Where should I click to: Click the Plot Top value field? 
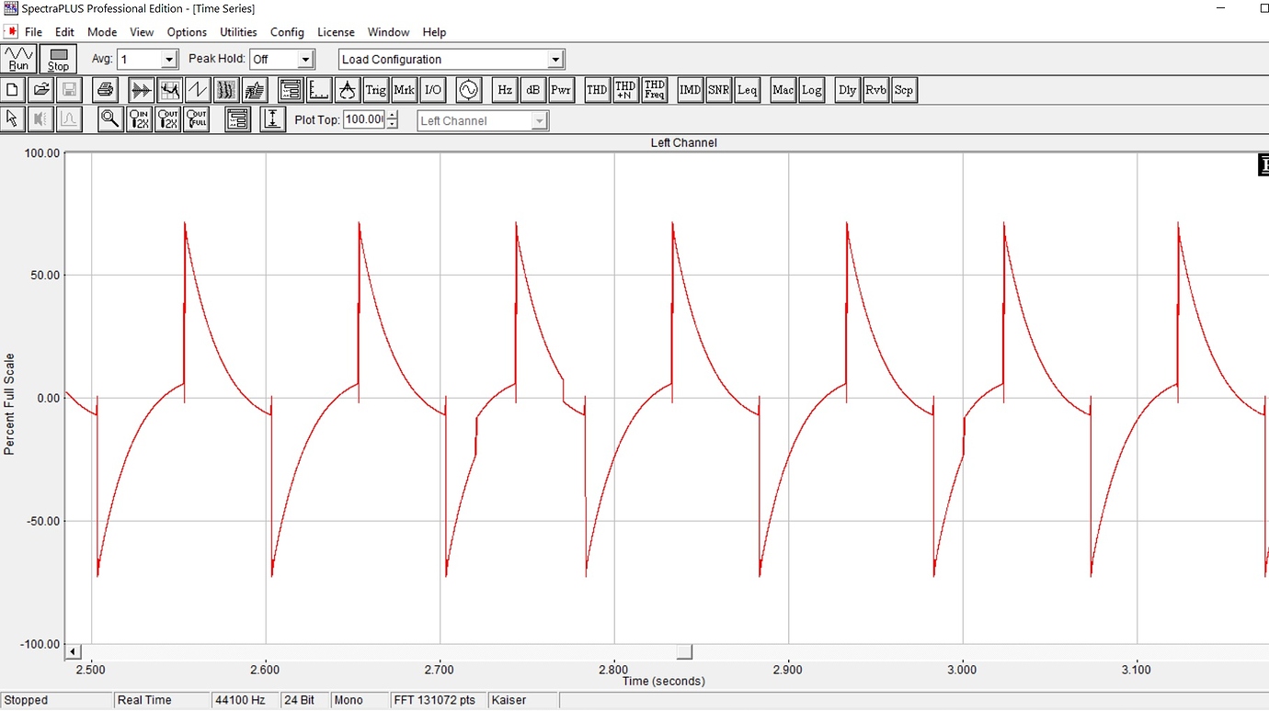364,120
